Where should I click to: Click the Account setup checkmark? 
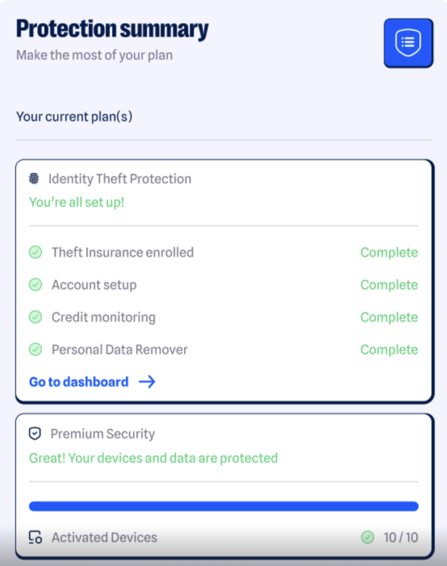[36, 285]
